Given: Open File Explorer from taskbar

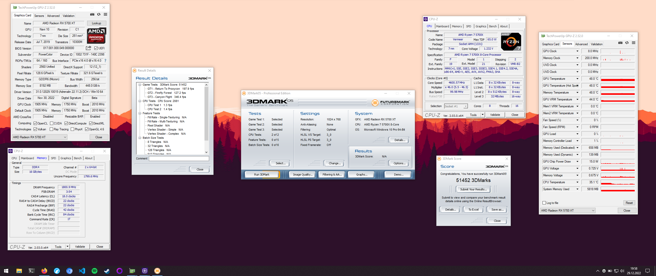Looking at the screenshot, I should pyautogui.click(x=19, y=271).
